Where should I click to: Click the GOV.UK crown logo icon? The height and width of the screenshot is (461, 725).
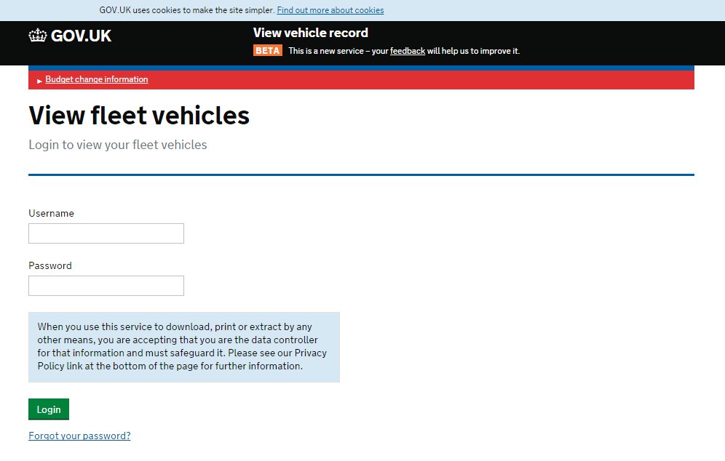[37, 35]
